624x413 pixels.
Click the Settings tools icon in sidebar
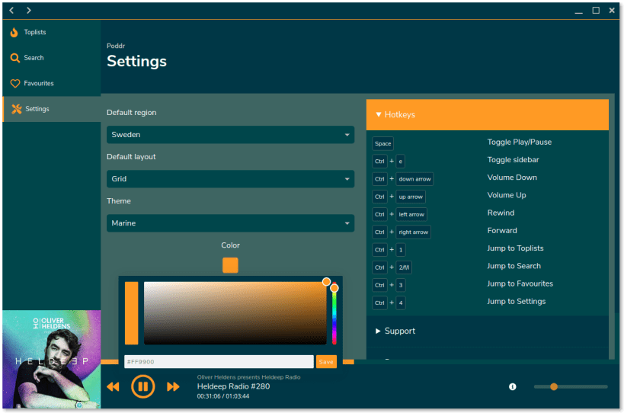click(16, 109)
